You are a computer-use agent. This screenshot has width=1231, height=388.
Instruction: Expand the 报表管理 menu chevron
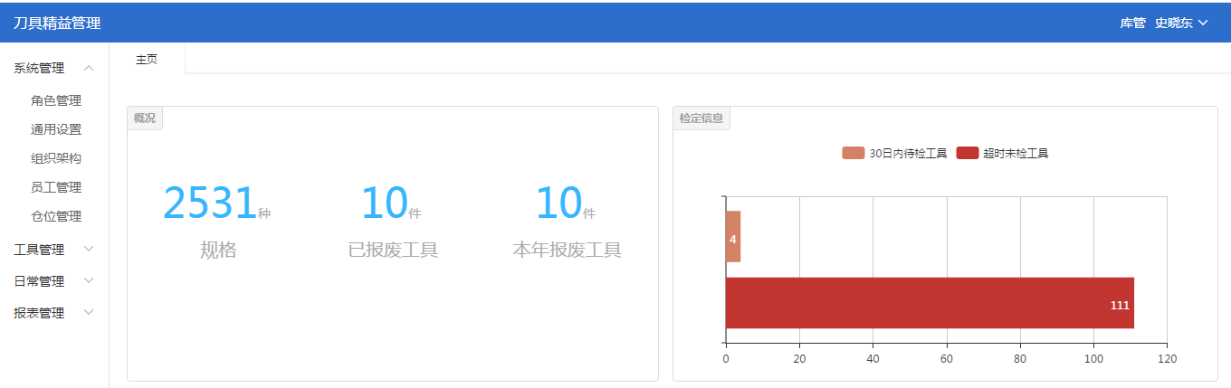pyautogui.click(x=89, y=312)
